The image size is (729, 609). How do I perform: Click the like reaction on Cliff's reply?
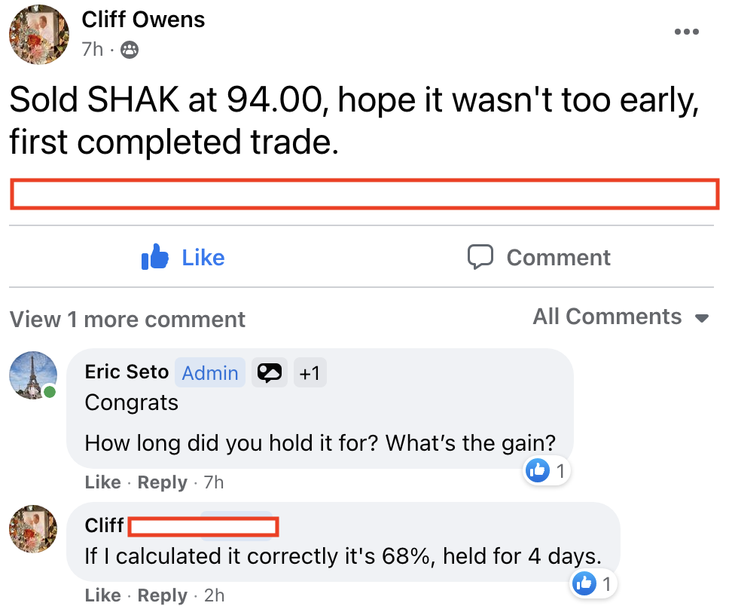[584, 583]
